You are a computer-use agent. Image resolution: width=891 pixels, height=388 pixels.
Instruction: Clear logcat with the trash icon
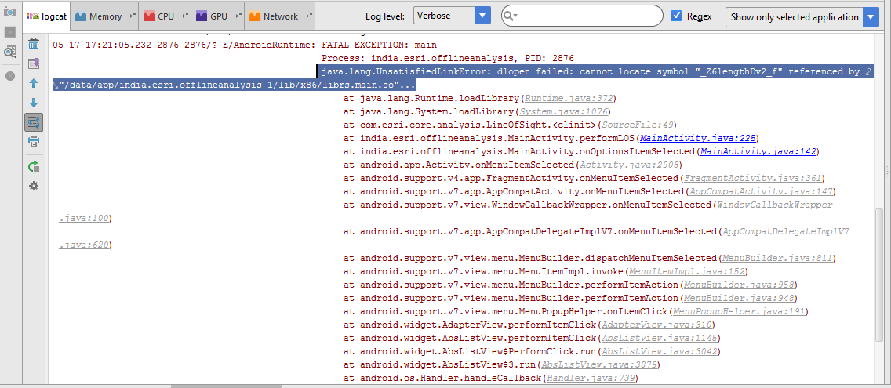tap(34, 44)
